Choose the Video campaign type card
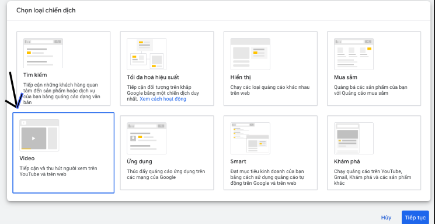Screen dimensions: 435x224 [x=63, y=153]
